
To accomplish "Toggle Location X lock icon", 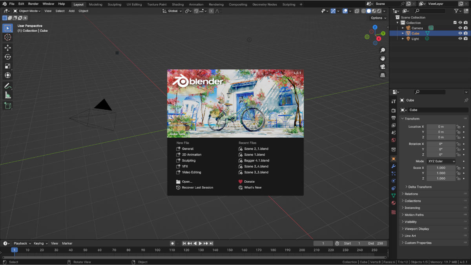I will (458, 127).
